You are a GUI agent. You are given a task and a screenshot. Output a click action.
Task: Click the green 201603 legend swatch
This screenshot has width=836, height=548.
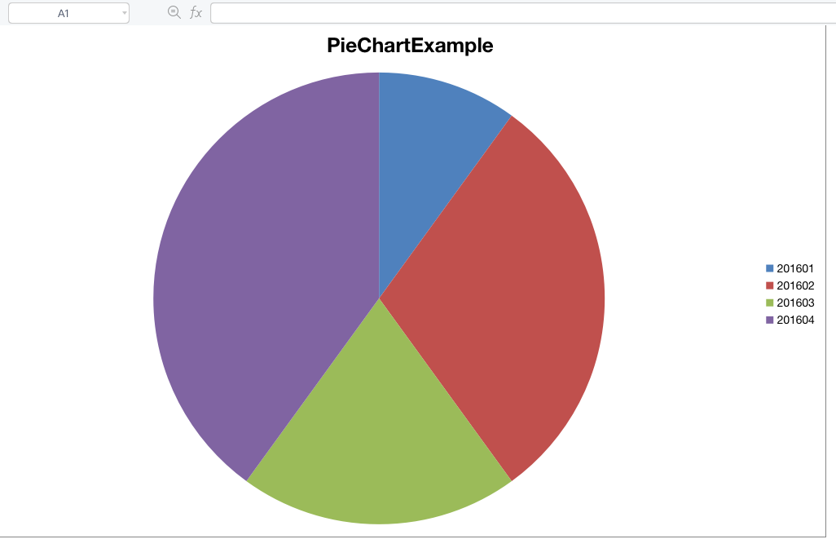pos(769,303)
